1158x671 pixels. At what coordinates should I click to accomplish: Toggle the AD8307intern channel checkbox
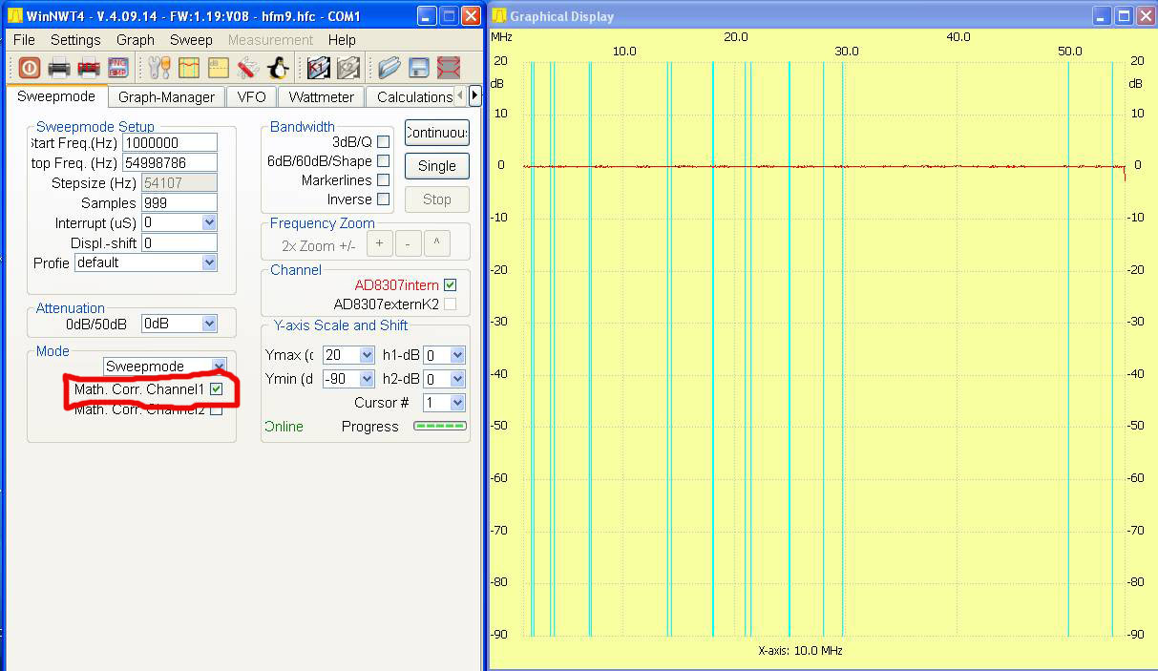tap(451, 285)
